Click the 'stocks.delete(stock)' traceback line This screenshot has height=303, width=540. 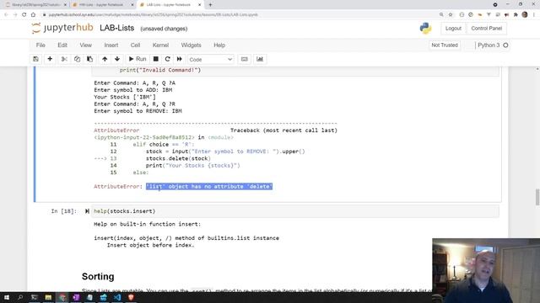point(178,158)
